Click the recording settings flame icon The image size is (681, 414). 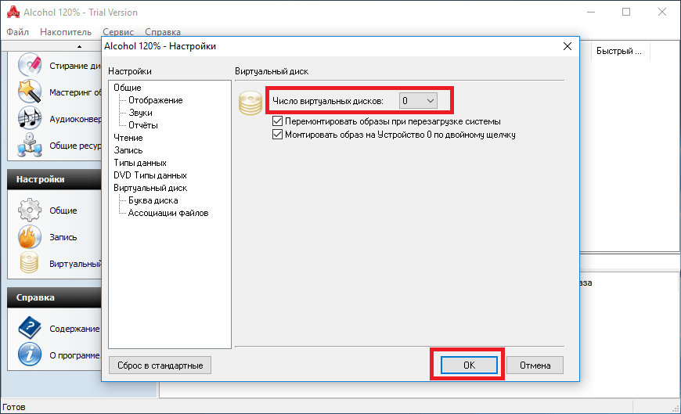coord(30,237)
